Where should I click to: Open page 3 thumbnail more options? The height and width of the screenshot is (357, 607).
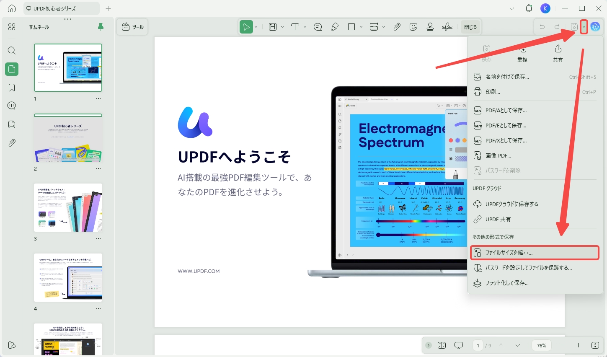pos(98,238)
